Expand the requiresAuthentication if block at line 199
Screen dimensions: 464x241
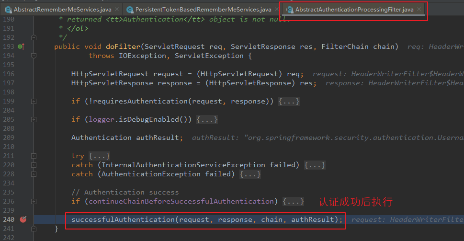34,101
